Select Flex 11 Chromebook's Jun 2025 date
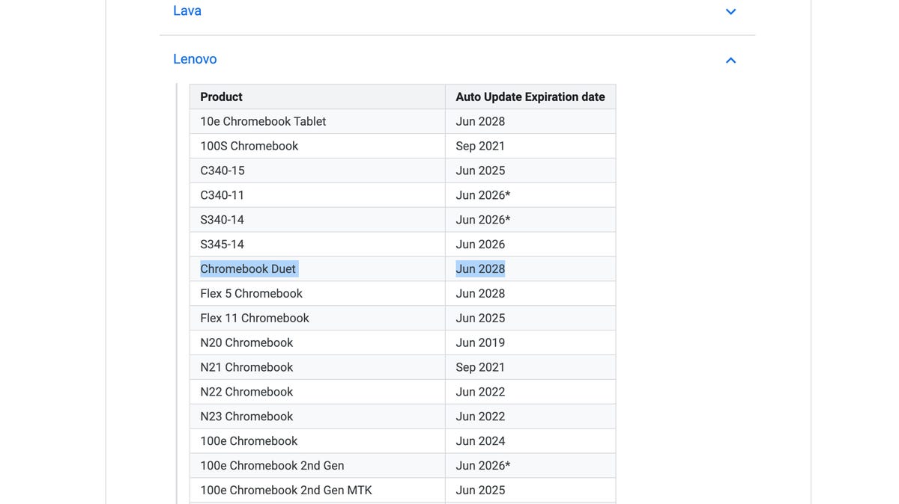Image resolution: width=899 pixels, height=504 pixels. click(480, 319)
